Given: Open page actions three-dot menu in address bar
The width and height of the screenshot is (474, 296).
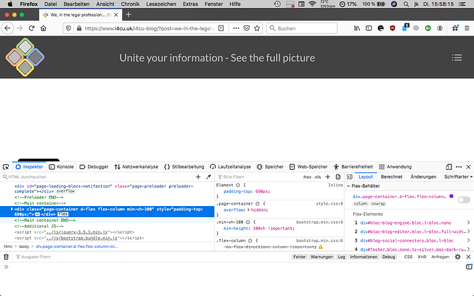Looking at the screenshot, I should point(236,28).
